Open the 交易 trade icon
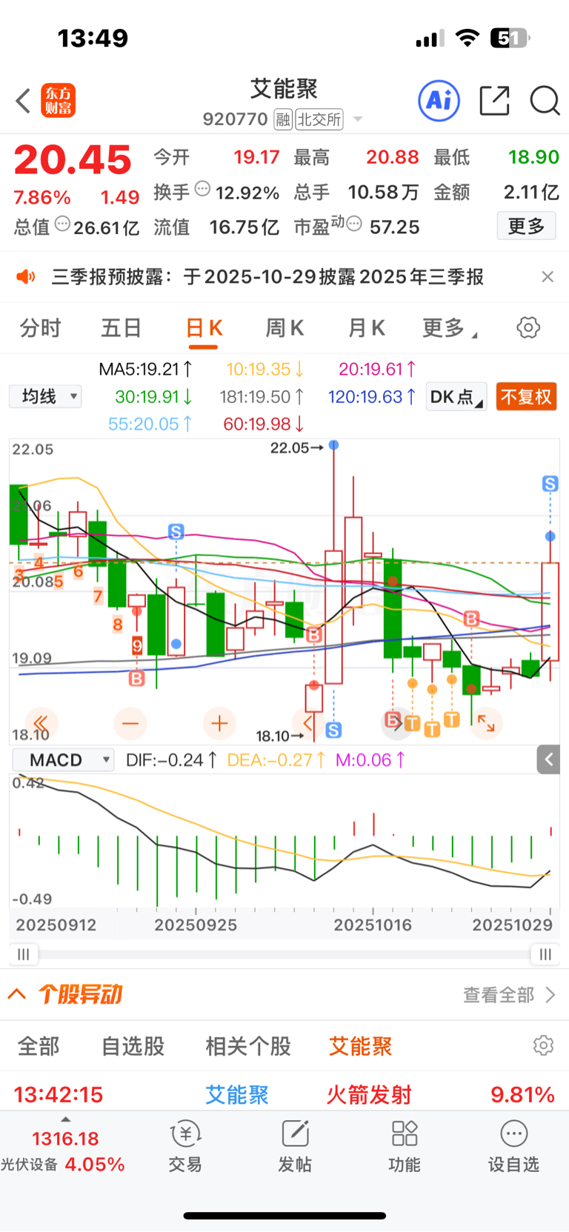This screenshot has width=569, height=1232. point(185,1146)
